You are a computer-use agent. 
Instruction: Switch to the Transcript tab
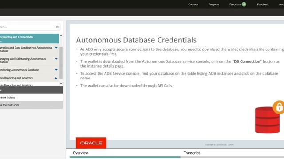tap(192, 153)
